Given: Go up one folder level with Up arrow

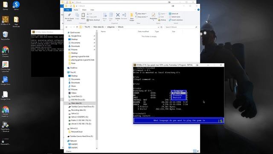Looking at the screenshot, I should [77, 27].
